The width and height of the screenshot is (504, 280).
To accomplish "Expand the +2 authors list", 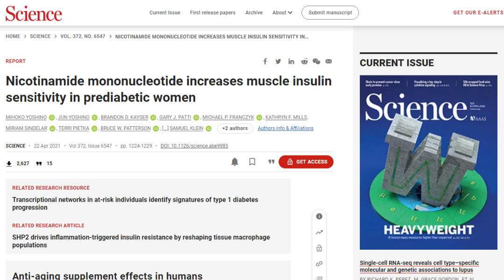I will (x=235, y=129).
